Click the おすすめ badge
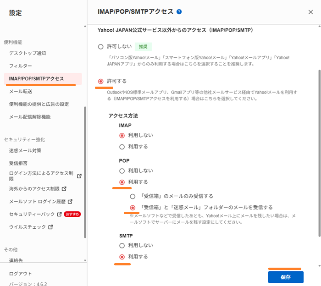The image size is (321, 286). point(72,214)
